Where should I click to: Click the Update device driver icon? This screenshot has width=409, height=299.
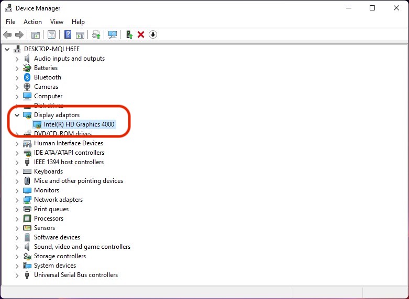(x=129, y=34)
